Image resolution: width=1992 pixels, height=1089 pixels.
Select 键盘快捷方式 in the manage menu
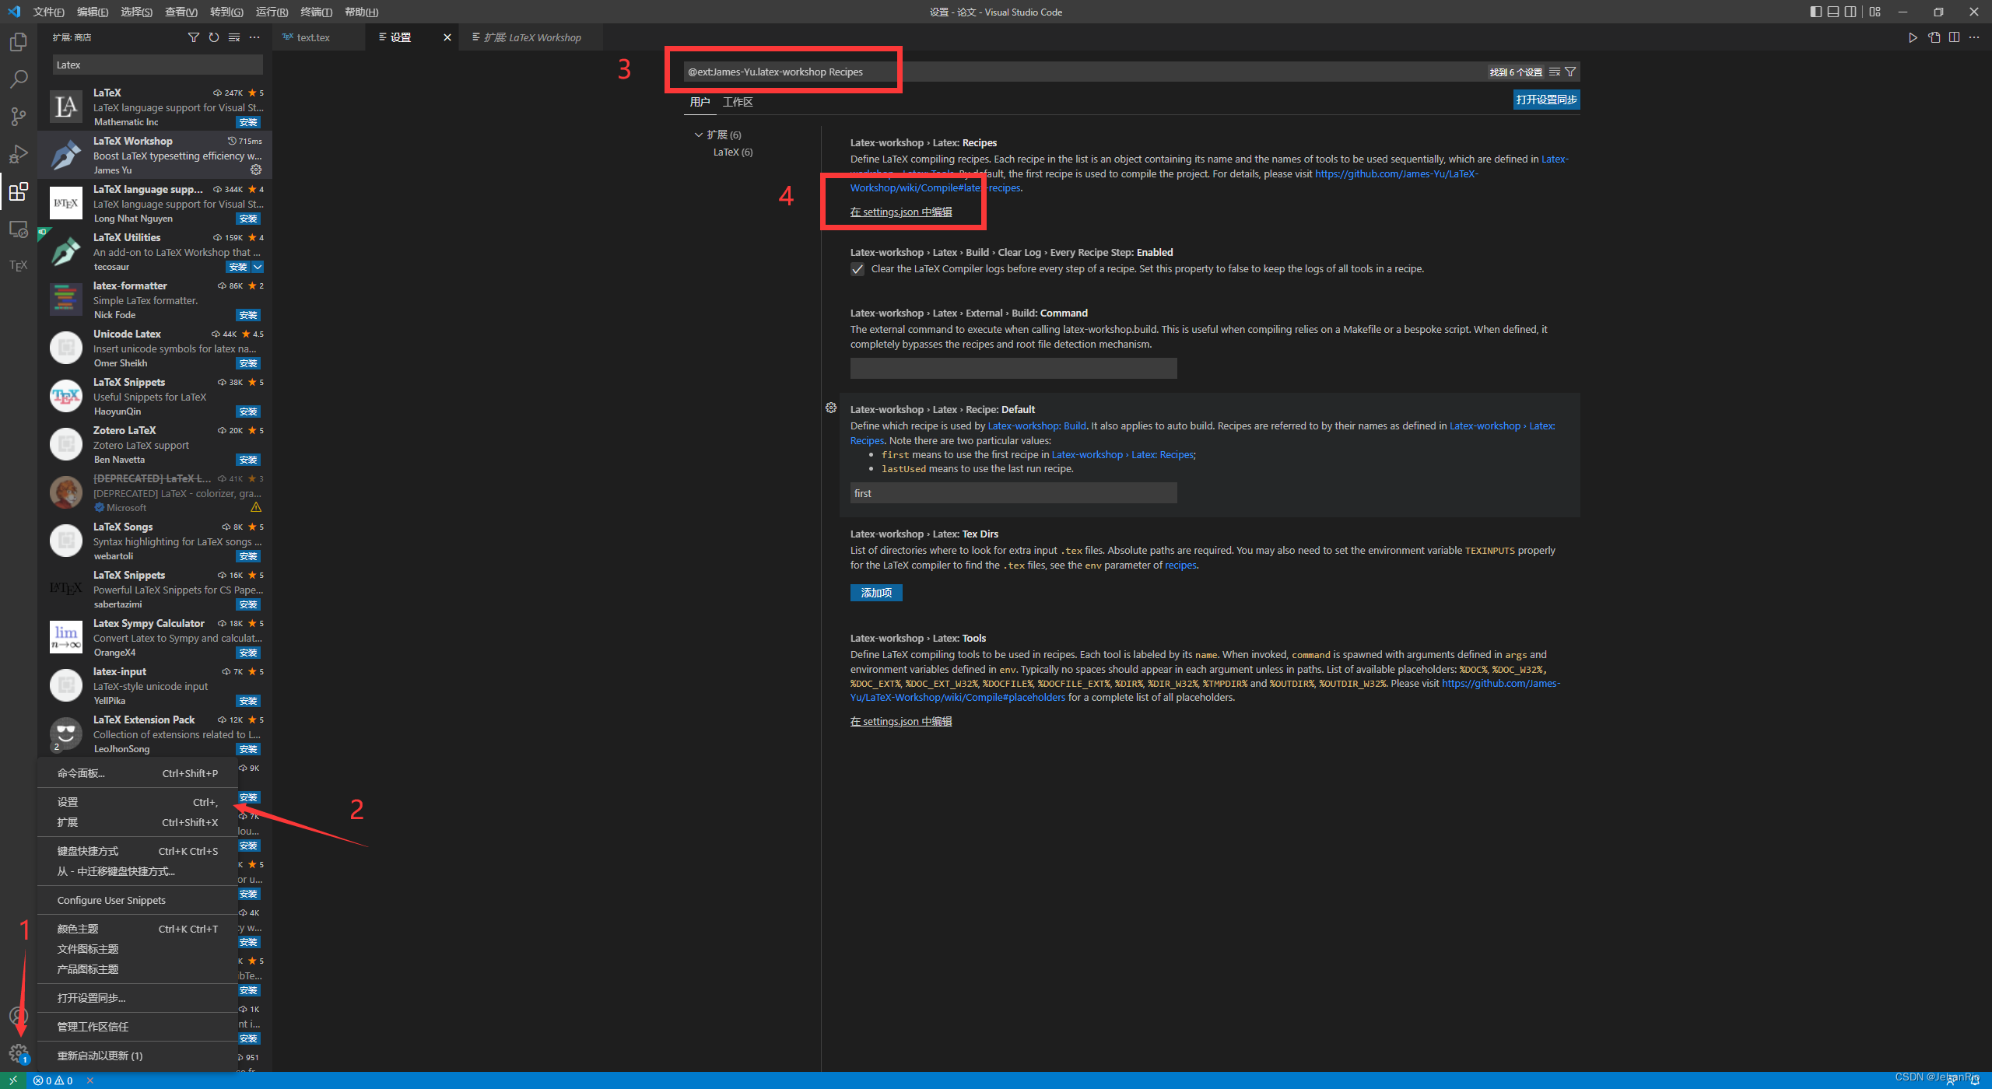[88, 851]
